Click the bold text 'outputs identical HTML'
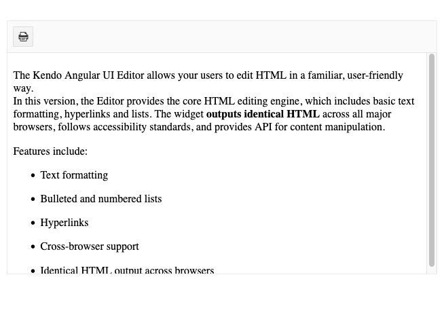Viewport: 444px width, 315px height. tap(263, 114)
